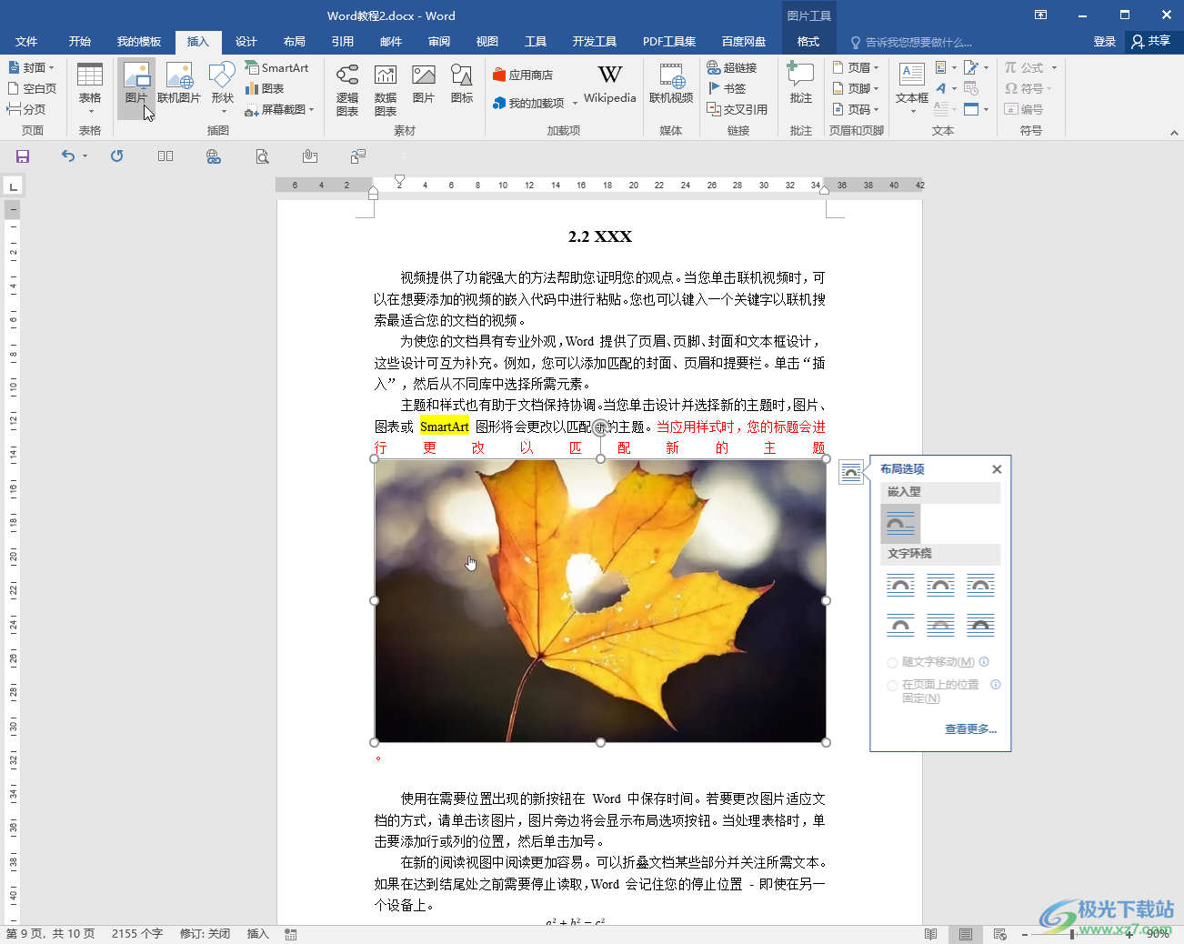The width and height of the screenshot is (1184, 944).
Task: Open the 页眉 header dropdown
Action: pyautogui.click(x=856, y=67)
